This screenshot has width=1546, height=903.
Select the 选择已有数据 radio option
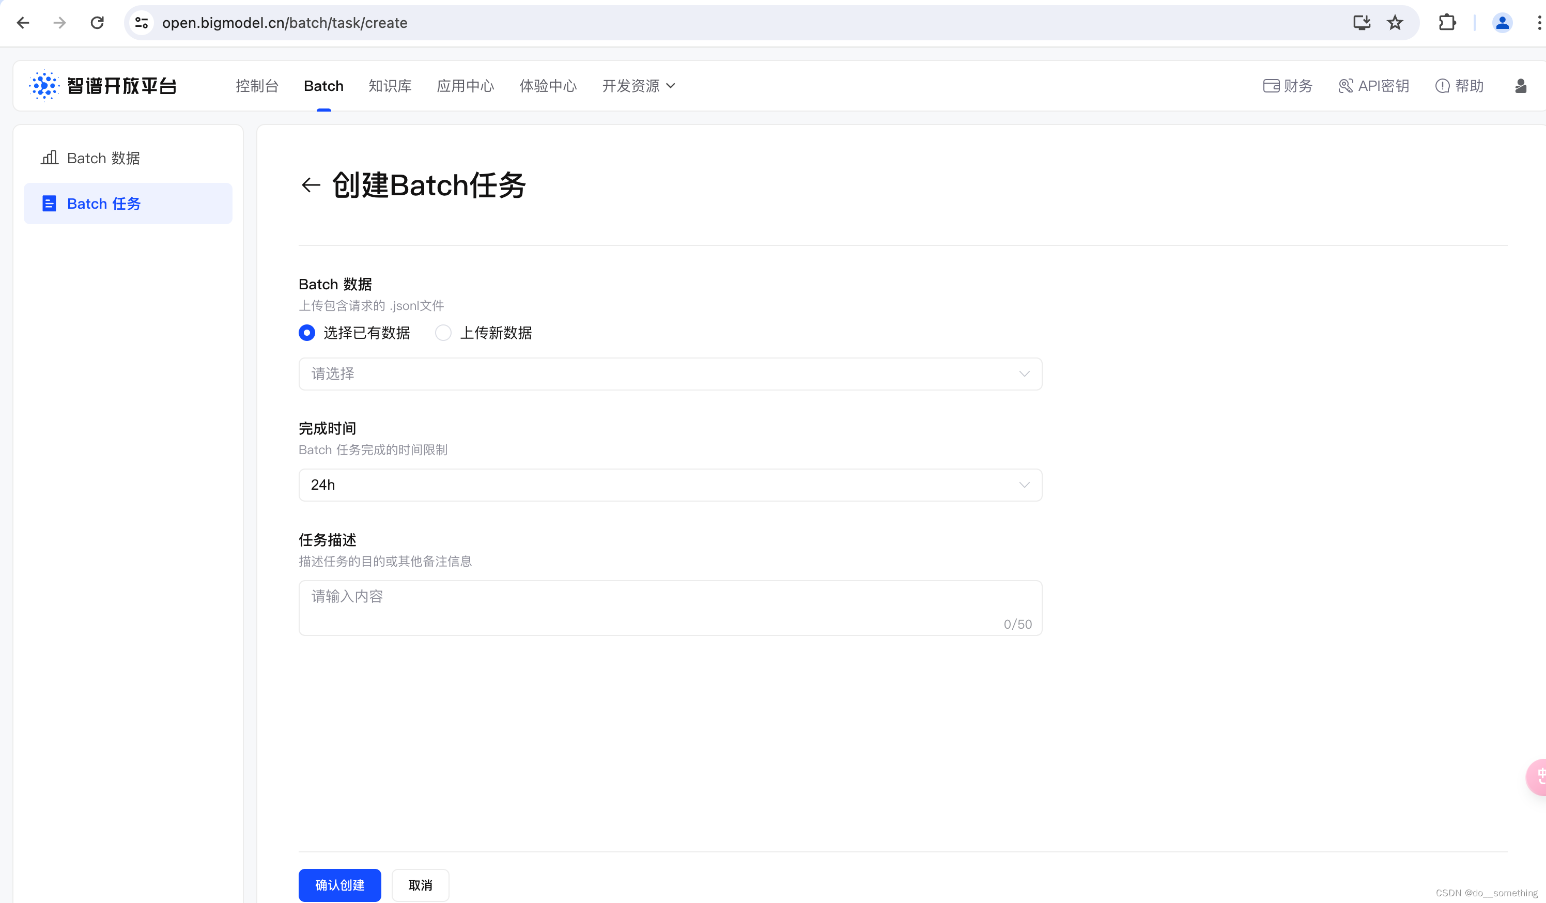coord(307,333)
